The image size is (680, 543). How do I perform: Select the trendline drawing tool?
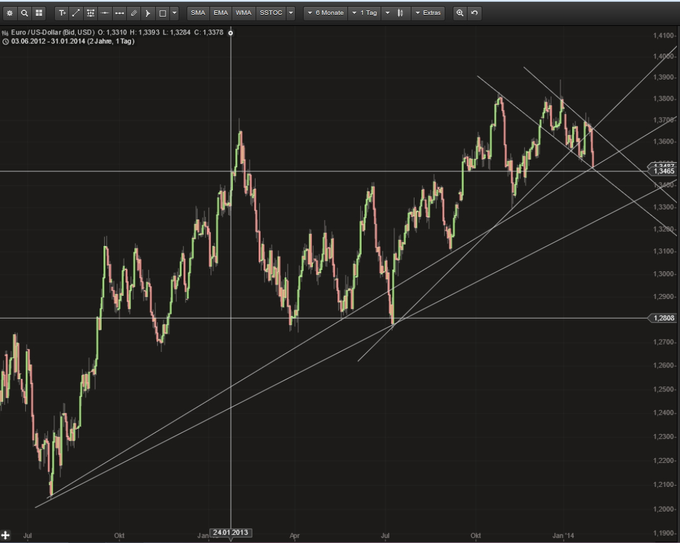[x=76, y=12]
